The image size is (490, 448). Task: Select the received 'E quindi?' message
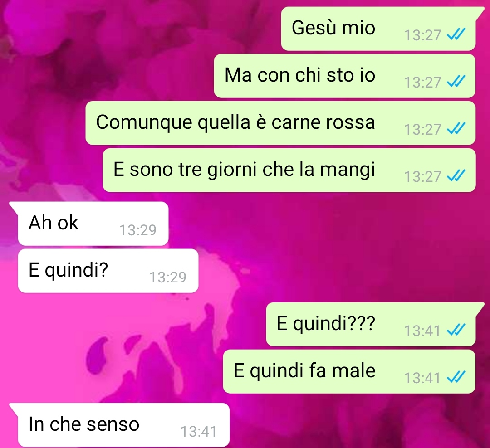[x=108, y=271]
